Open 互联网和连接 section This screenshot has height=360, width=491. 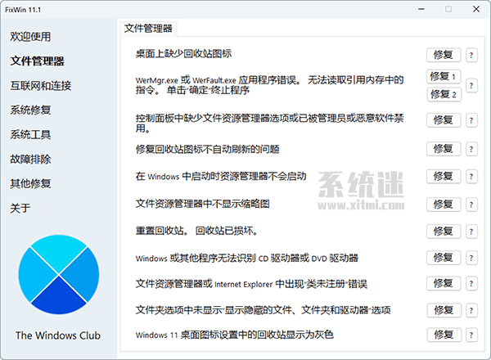pyautogui.click(x=41, y=85)
